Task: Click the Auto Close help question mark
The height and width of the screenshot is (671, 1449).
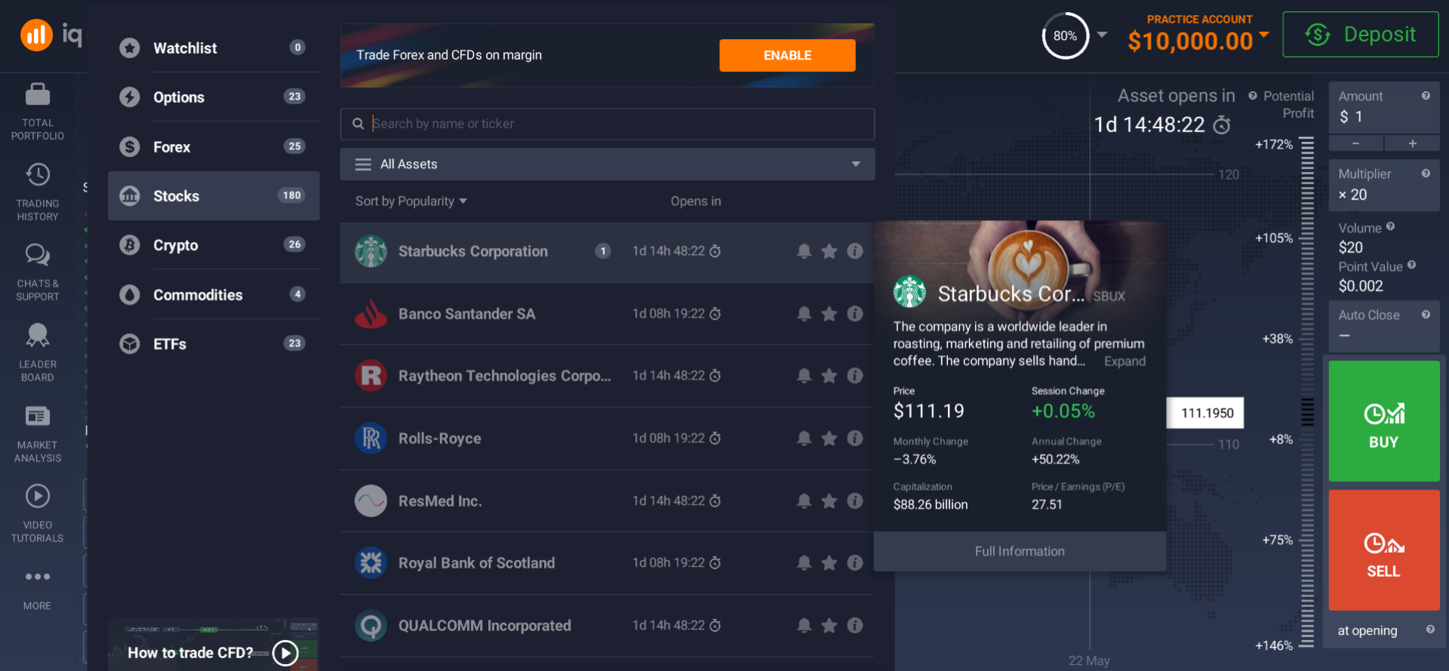Action: pyautogui.click(x=1426, y=314)
